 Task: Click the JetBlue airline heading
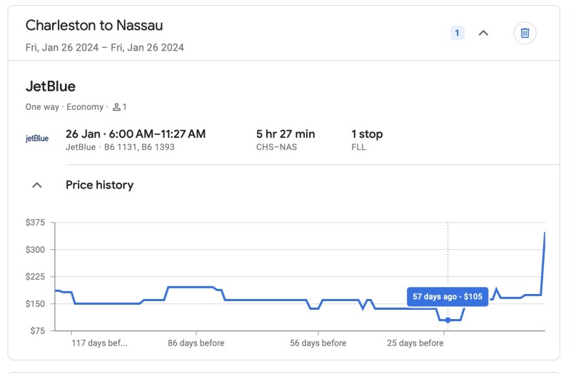point(51,86)
